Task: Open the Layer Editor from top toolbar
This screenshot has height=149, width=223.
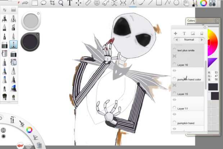Action: (x=186, y=3)
